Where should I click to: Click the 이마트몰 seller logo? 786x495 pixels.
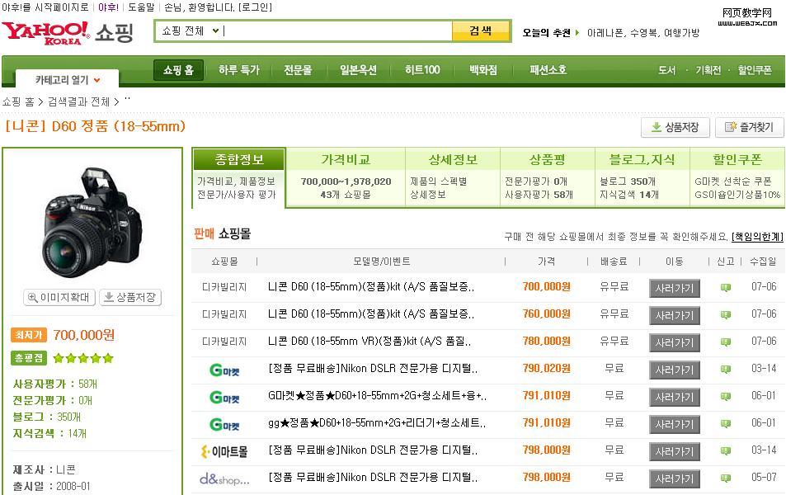coord(224,451)
